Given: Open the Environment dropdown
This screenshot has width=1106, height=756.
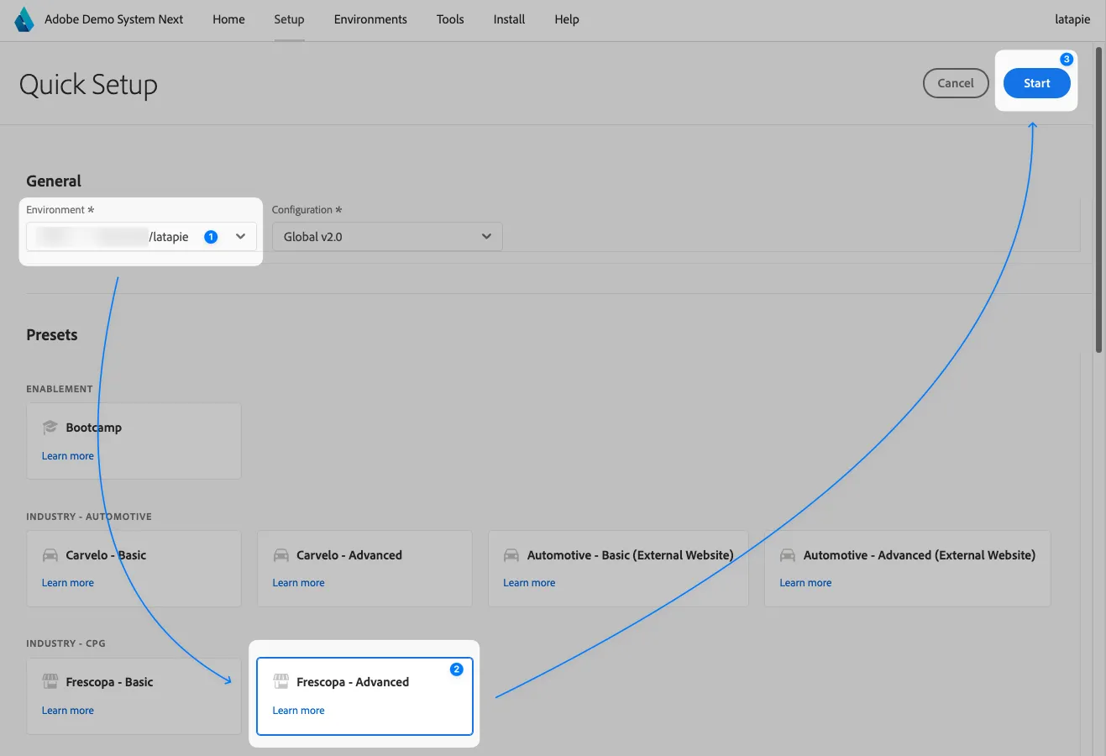Looking at the screenshot, I should (141, 237).
